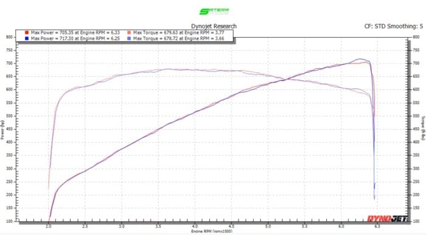Click the 6.5 tick on the RPM axis
Viewport: 426px width, 235px height.
[x=377, y=226]
